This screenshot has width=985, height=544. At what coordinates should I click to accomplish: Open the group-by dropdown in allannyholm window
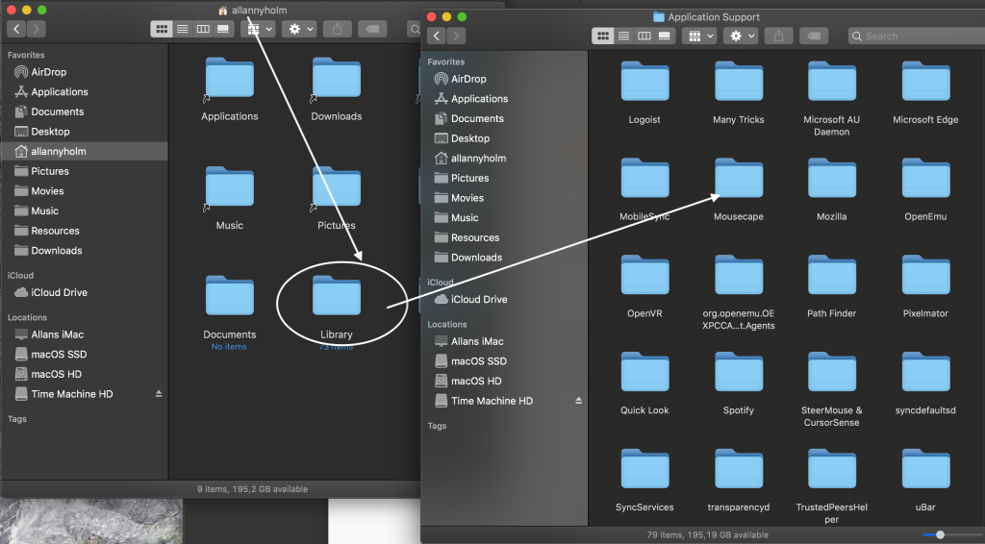[x=258, y=29]
